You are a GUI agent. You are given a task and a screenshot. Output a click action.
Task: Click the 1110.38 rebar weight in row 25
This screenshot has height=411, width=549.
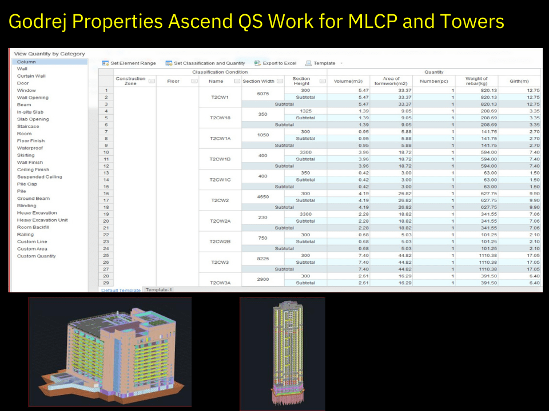pyautogui.click(x=476, y=256)
